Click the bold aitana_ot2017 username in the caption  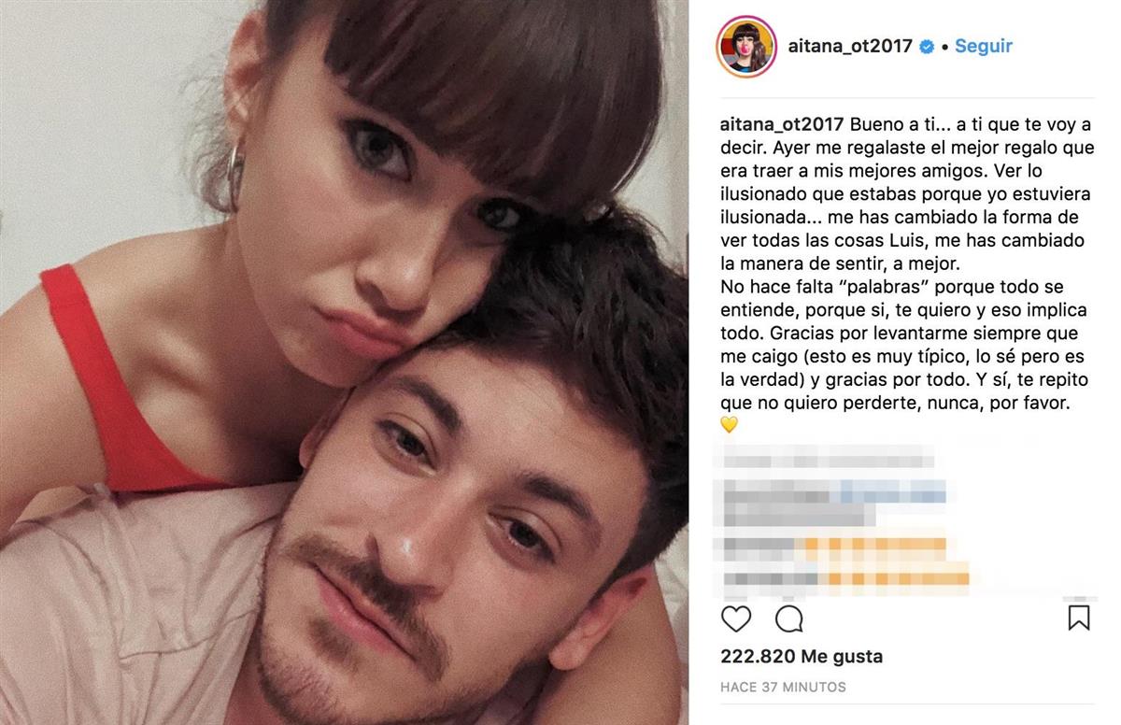[783, 124]
